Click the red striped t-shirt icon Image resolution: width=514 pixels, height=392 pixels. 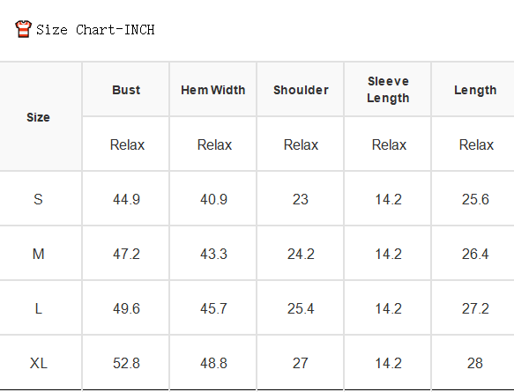click(x=23, y=29)
